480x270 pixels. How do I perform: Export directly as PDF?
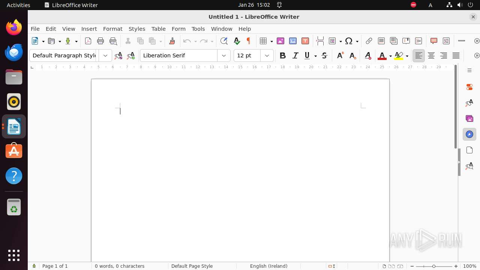click(88, 41)
